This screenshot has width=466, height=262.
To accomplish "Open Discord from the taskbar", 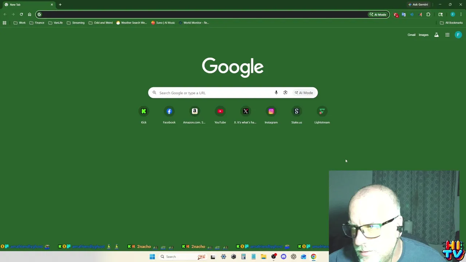I will (x=284, y=257).
